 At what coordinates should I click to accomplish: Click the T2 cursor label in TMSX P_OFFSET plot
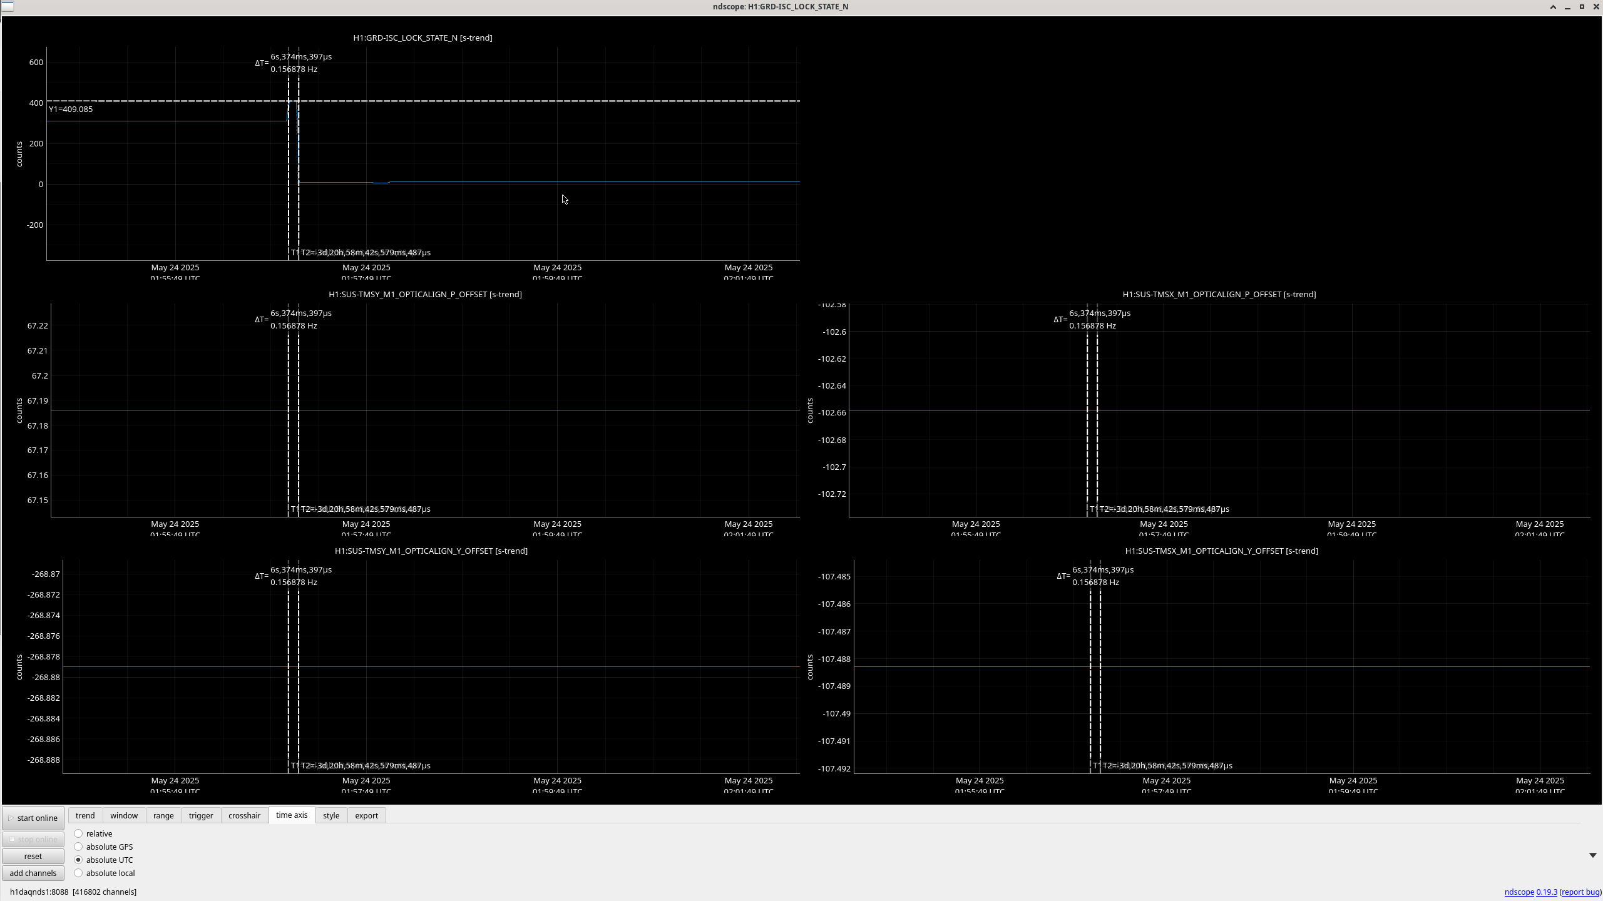(1164, 509)
